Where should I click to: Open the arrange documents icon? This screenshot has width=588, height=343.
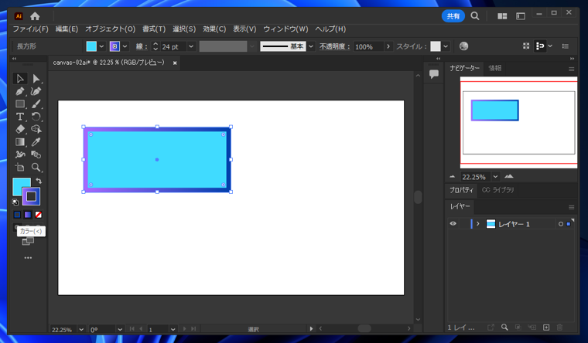tap(502, 16)
